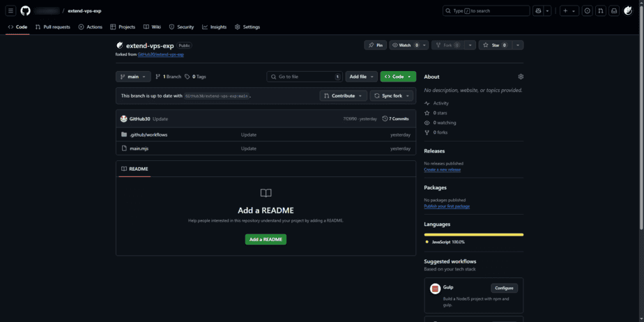Open the green Code dropdown

[x=398, y=77]
